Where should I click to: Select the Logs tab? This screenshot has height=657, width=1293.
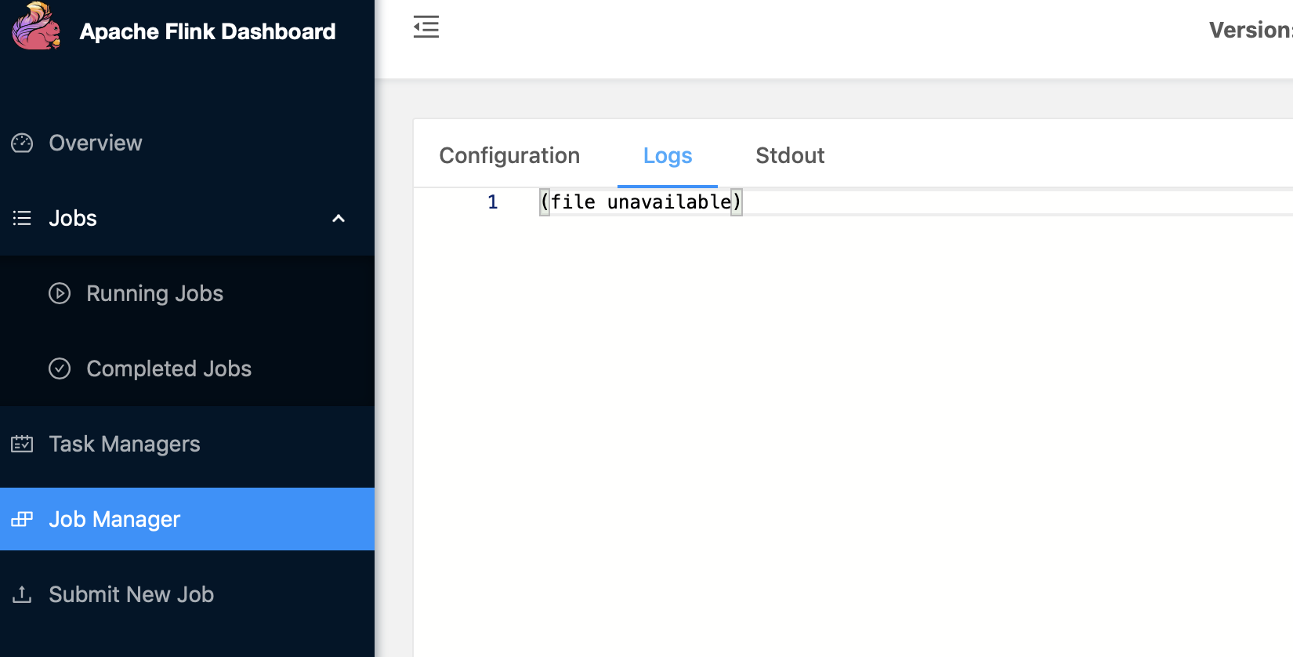[668, 155]
